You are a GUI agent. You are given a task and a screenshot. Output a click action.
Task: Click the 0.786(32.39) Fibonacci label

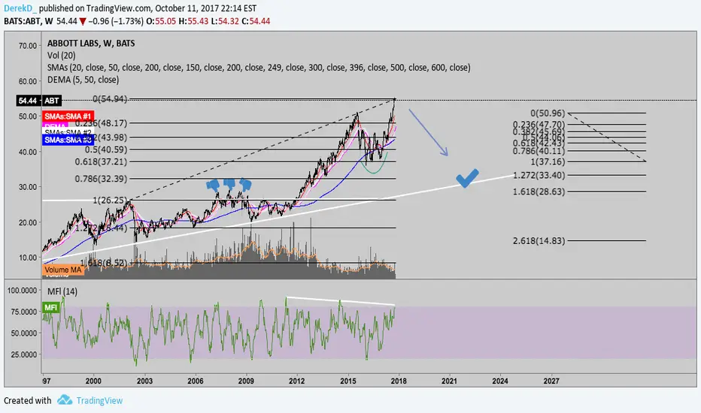tap(101, 179)
